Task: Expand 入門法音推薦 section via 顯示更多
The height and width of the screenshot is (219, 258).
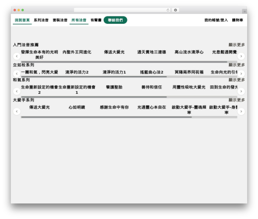Action: coord(237,45)
